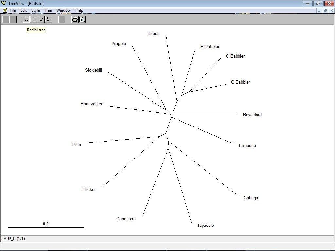The image size is (335, 251).
Task: Click the Magpie taxon label
Action: click(x=119, y=44)
